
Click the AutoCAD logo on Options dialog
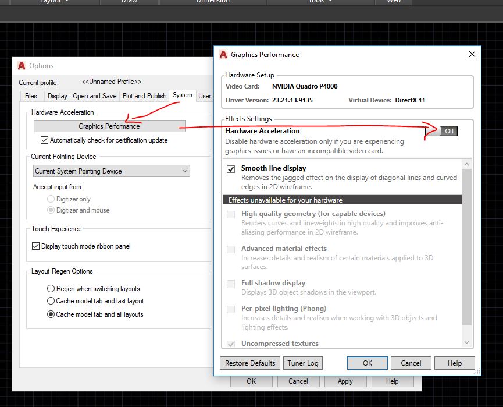(22, 65)
